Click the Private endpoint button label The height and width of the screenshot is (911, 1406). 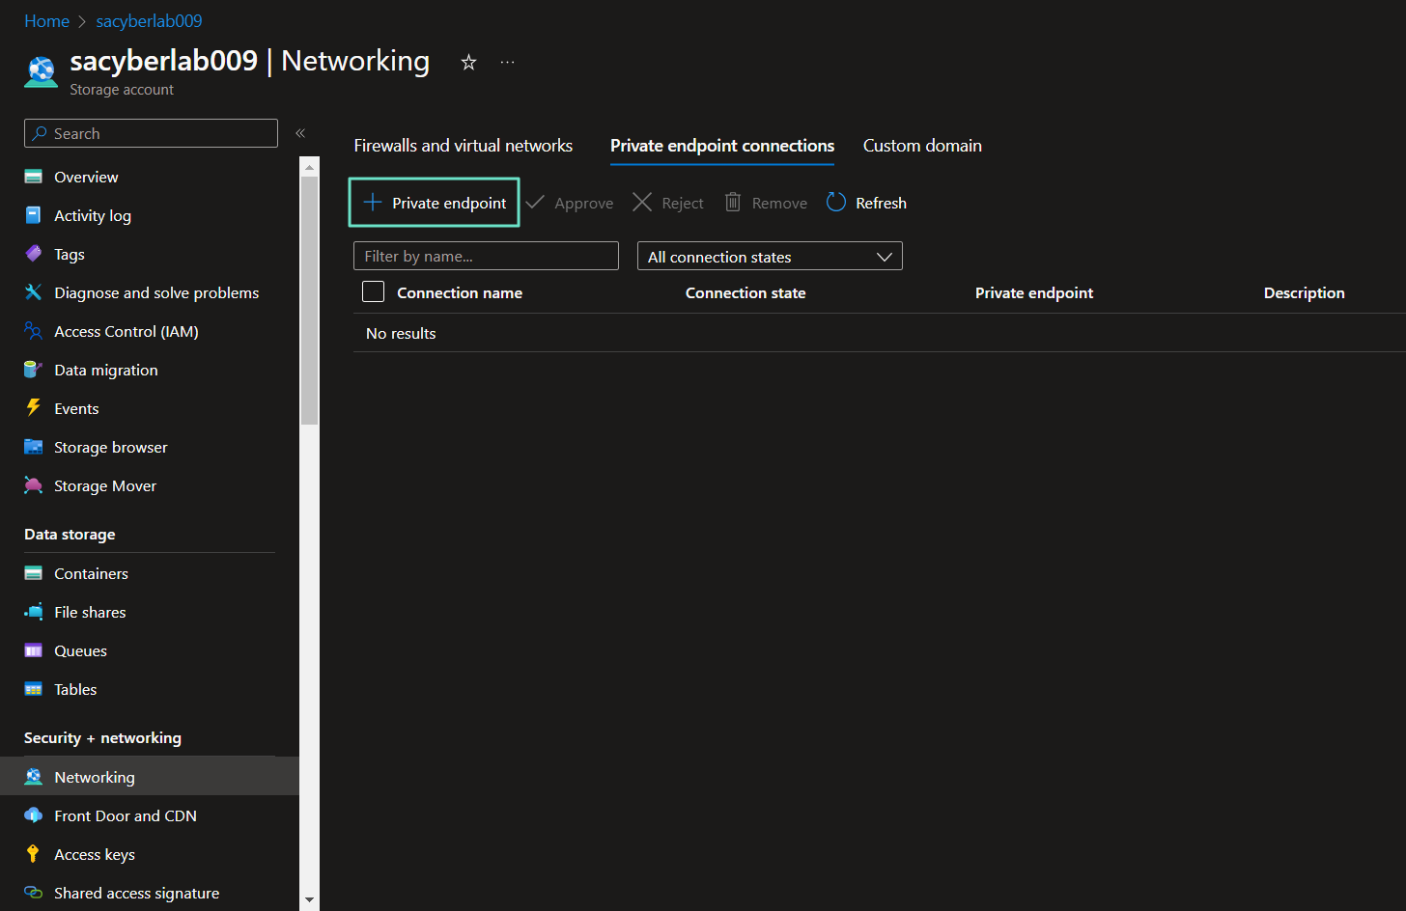tap(449, 203)
